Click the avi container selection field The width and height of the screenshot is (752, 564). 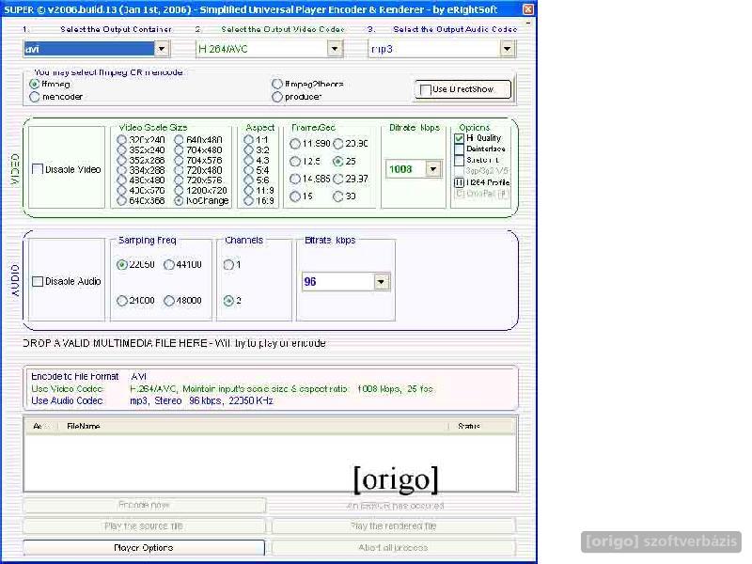(89, 49)
